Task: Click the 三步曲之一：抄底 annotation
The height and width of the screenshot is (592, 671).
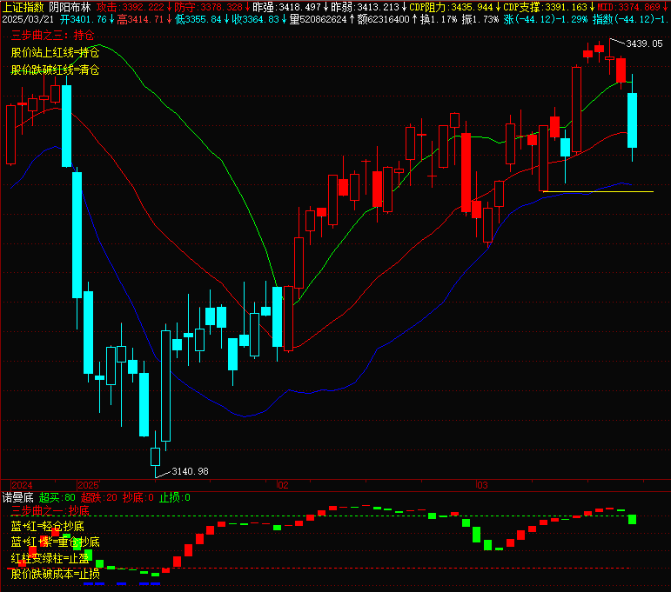Action: tap(50, 510)
